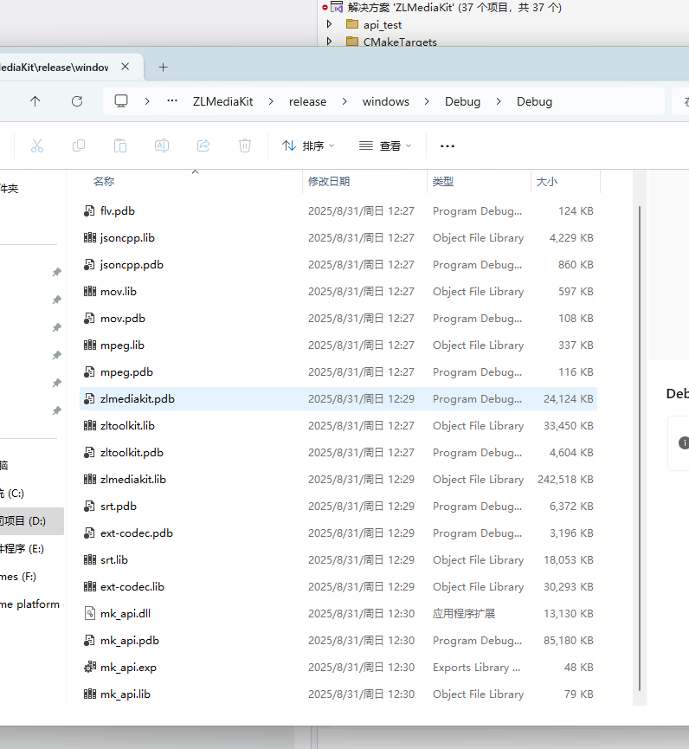This screenshot has width=689, height=749.
Task: Navigate to windows breadcrumb folder
Action: (386, 101)
